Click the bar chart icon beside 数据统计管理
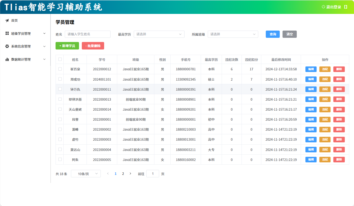 [7, 59]
